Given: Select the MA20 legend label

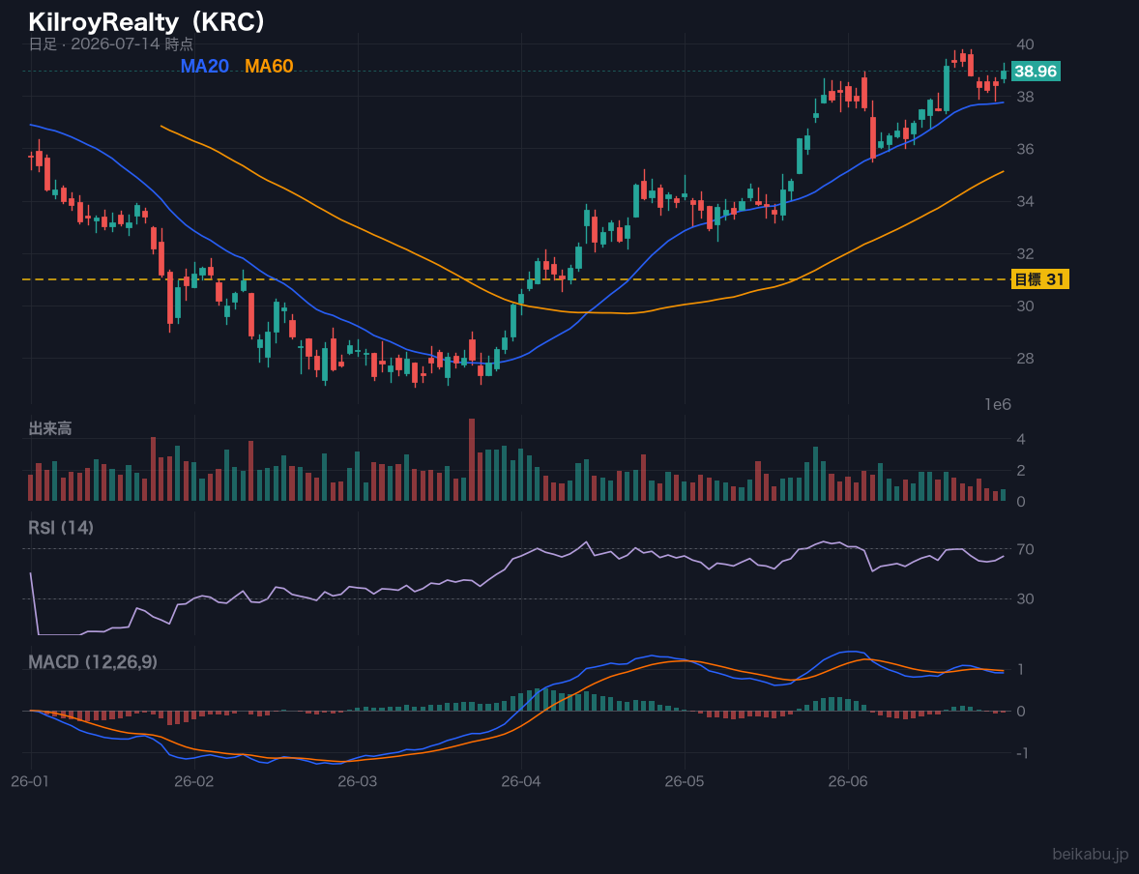Looking at the screenshot, I should click(205, 66).
